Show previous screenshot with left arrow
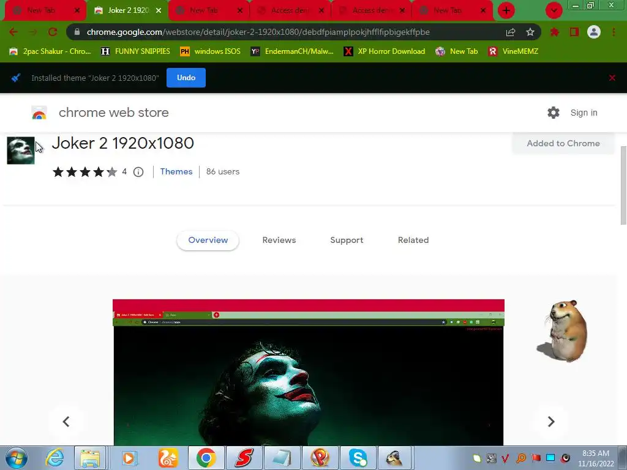 (66, 421)
